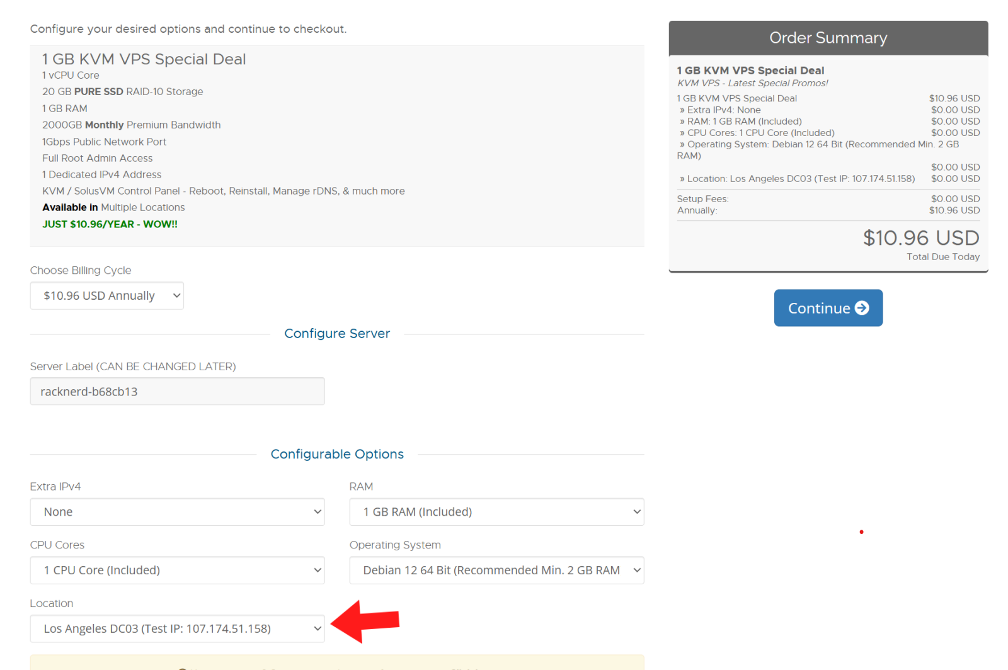Screen dimensions: 1008x670
Task: Expand the RAM dropdown
Action: pyautogui.click(x=496, y=512)
